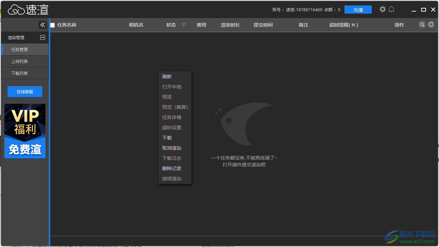
Task: Open the settings gear icon
Action: pyautogui.click(x=383, y=10)
